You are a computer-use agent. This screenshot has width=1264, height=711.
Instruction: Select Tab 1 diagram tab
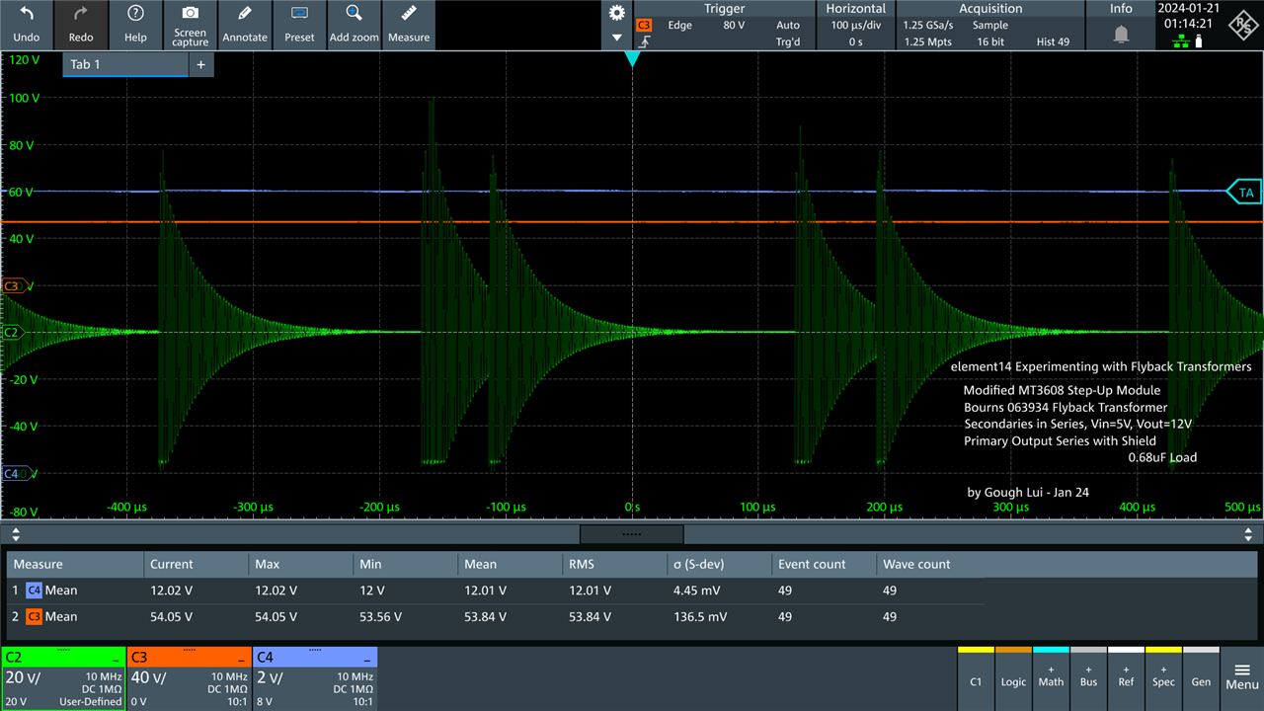pyautogui.click(x=124, y=64)
